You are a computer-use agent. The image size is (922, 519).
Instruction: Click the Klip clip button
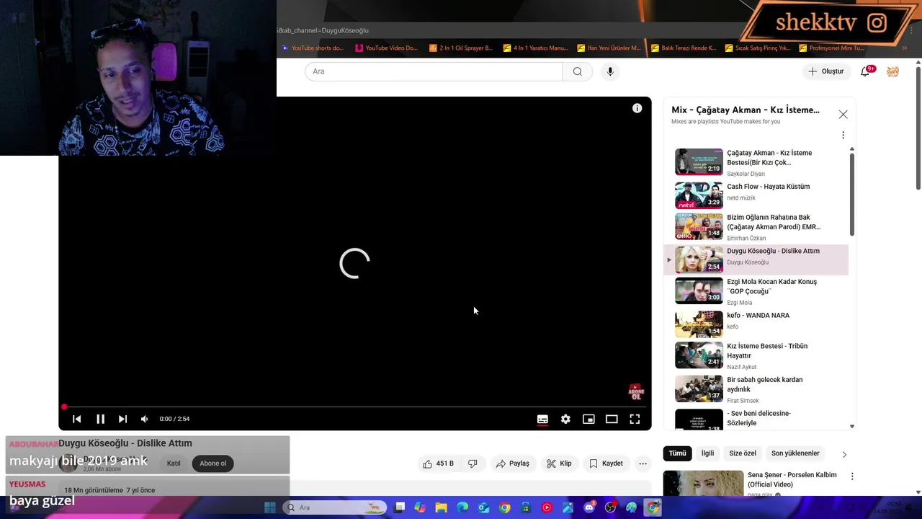[x=559, y=463]
